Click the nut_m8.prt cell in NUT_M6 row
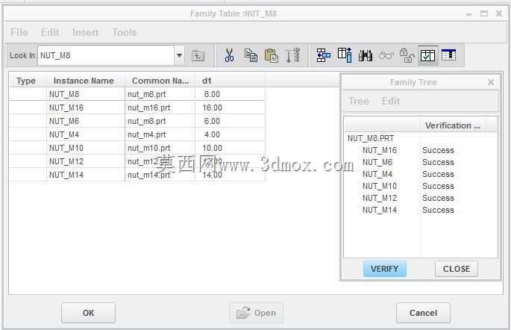The height and width of the screenshot is (330, 511). pos(160,121)
